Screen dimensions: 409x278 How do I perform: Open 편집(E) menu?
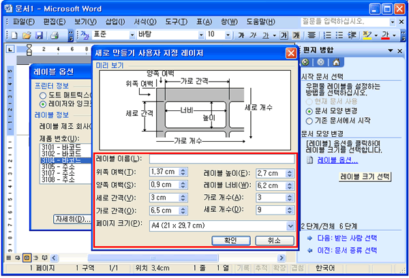point(55,22)
